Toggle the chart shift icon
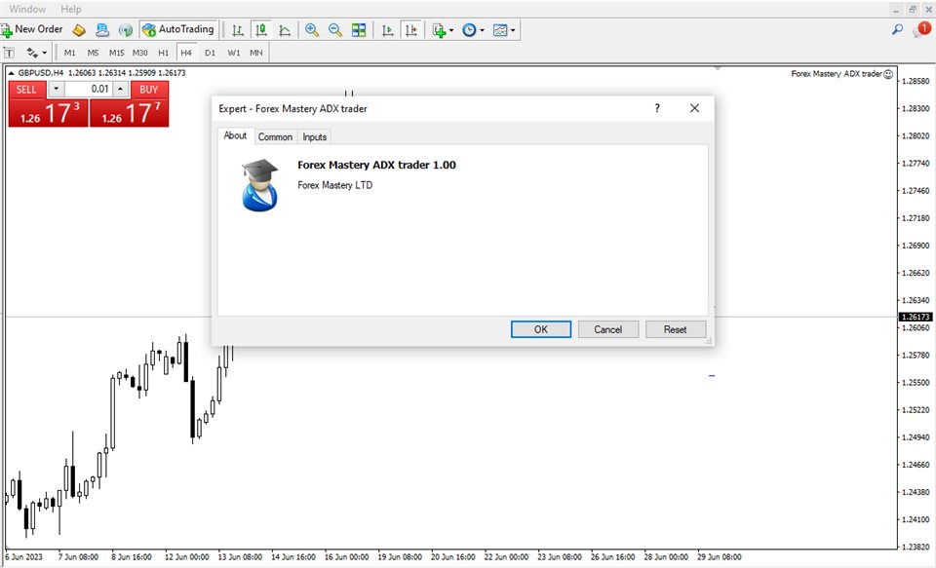The height and width of the screenshot is (568, 936). pos(411,30)
